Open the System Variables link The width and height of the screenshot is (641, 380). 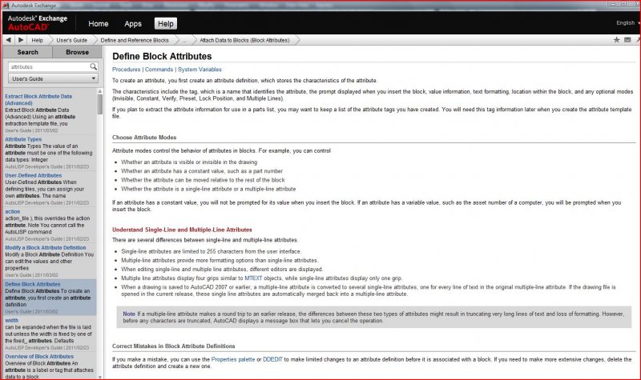[200, 70]
